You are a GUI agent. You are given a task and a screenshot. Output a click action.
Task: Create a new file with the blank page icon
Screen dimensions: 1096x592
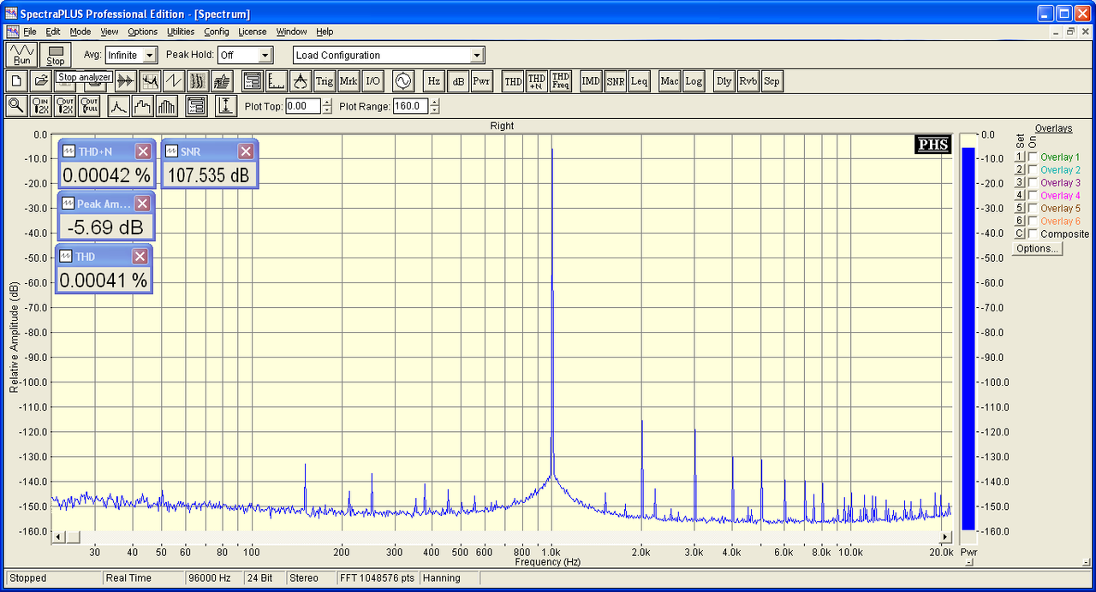[16, 81]
